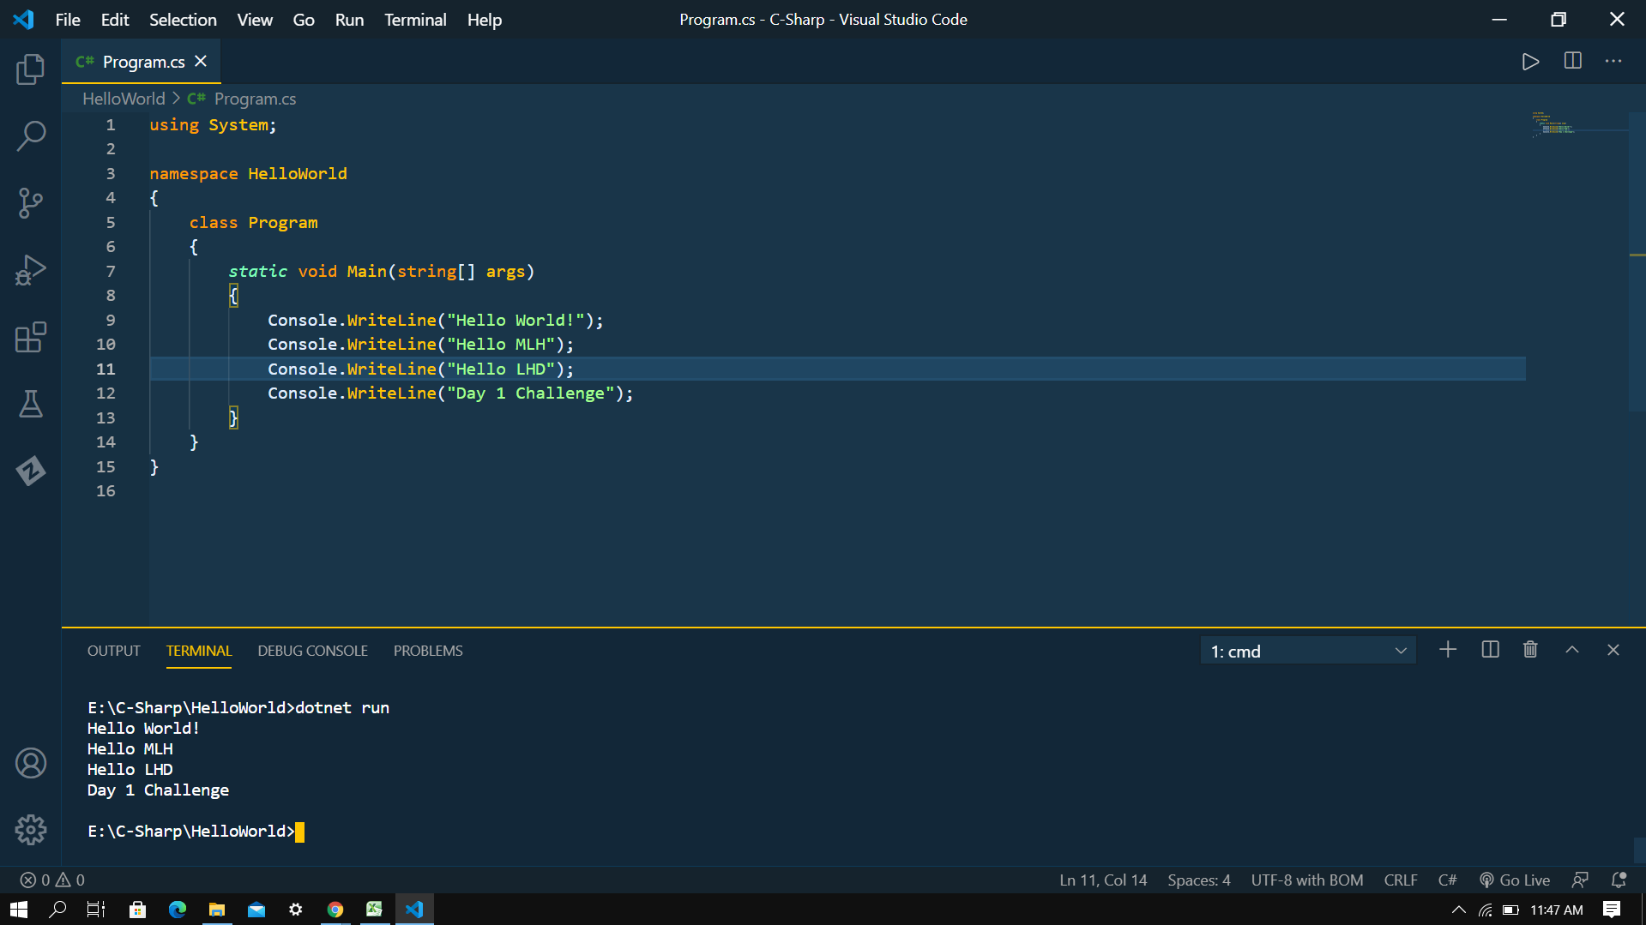This screenshot has height=925, width=1646.
Task: Open the File menu
Action: pyautogui.click(x=68, y=19)
